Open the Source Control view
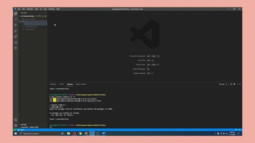 click(16, 25)
